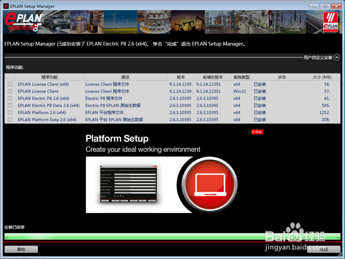Image resolution: width=345 pixels, height=259 pixels.
Task: Click the EPLAN app icon in title bar
Action: pyautogui.click(x=6, y=6)
